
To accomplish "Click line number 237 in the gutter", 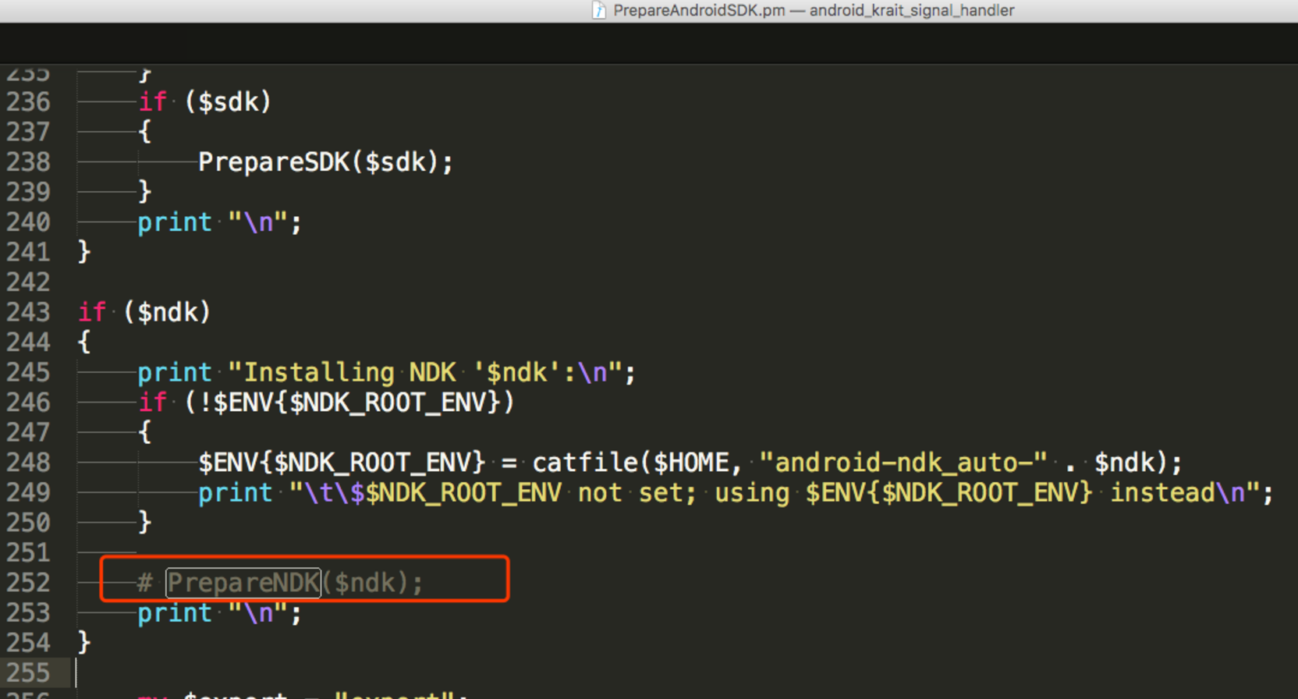I will coord(28,132).
